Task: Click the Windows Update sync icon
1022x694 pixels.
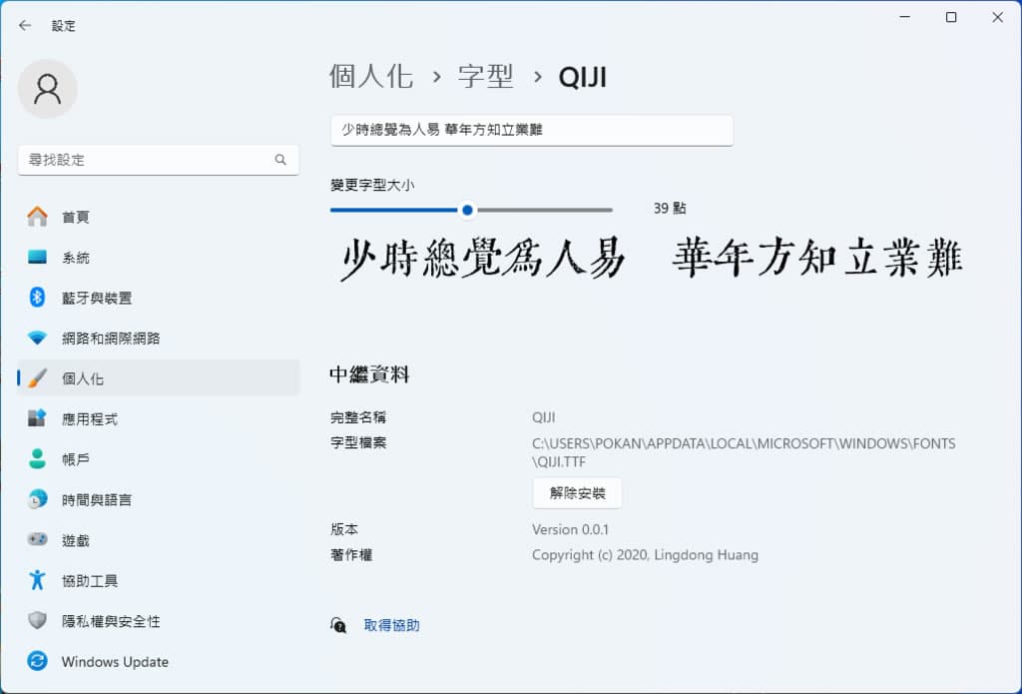Action: pyautogui.click(x=37, y=661)
